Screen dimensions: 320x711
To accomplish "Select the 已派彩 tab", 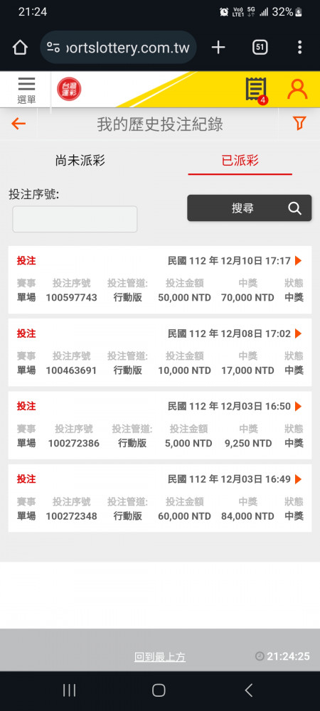I will click(240, 161).
